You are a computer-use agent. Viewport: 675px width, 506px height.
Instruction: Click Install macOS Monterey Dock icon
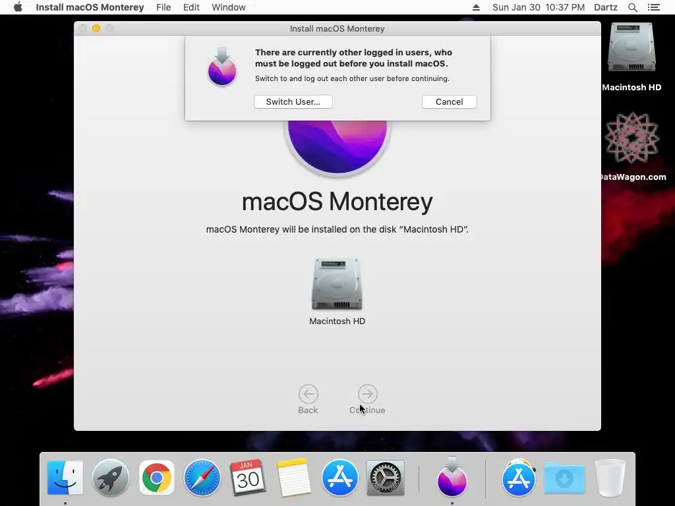click(452, 477)
